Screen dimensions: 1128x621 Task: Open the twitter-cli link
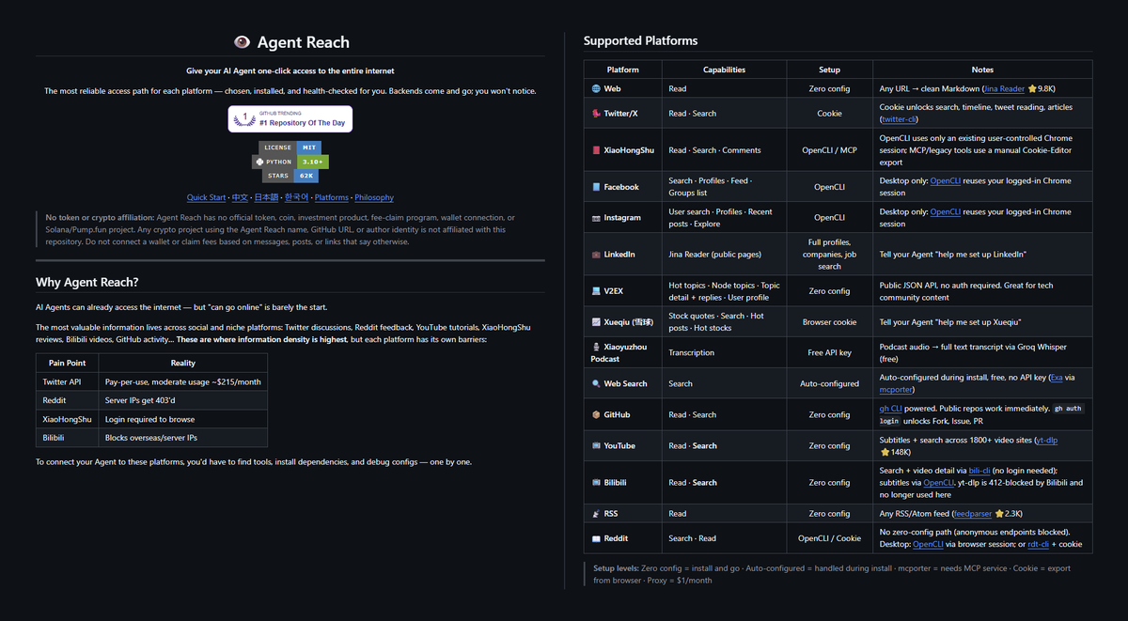tap(900, 119)
